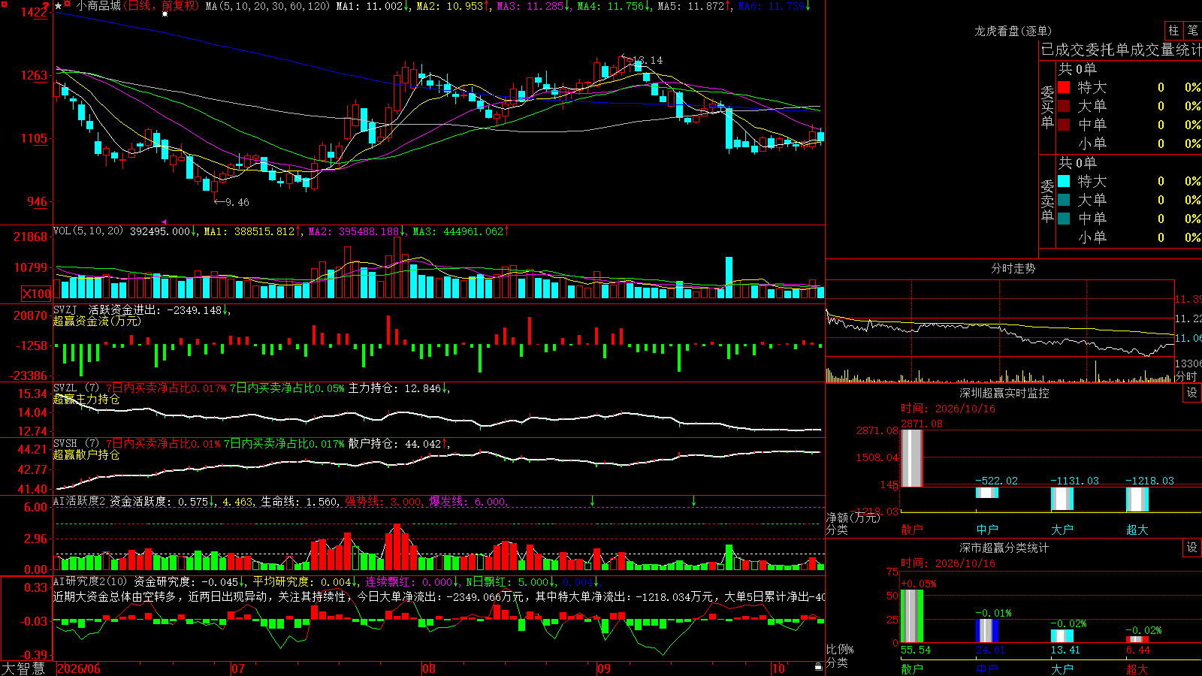Click the 前复权 adjustment label

point(179,6)
